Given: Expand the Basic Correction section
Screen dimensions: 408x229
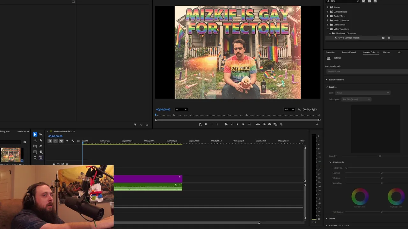Looking at the screenshot, I should click(x=326, y=80).
